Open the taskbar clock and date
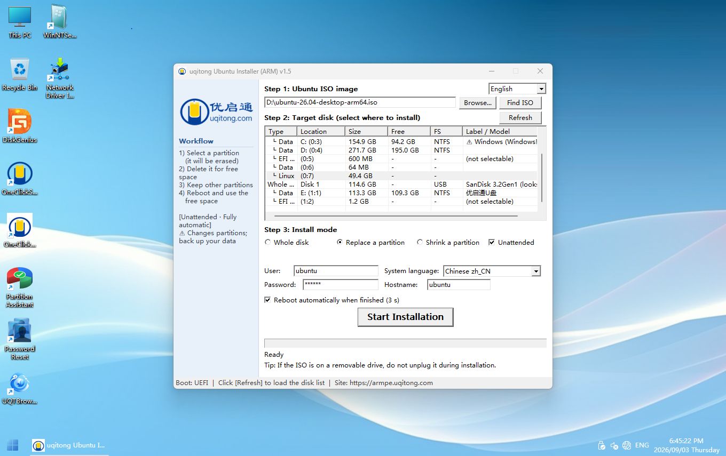This screenshot has width=726, height=456. pos(686,445)
